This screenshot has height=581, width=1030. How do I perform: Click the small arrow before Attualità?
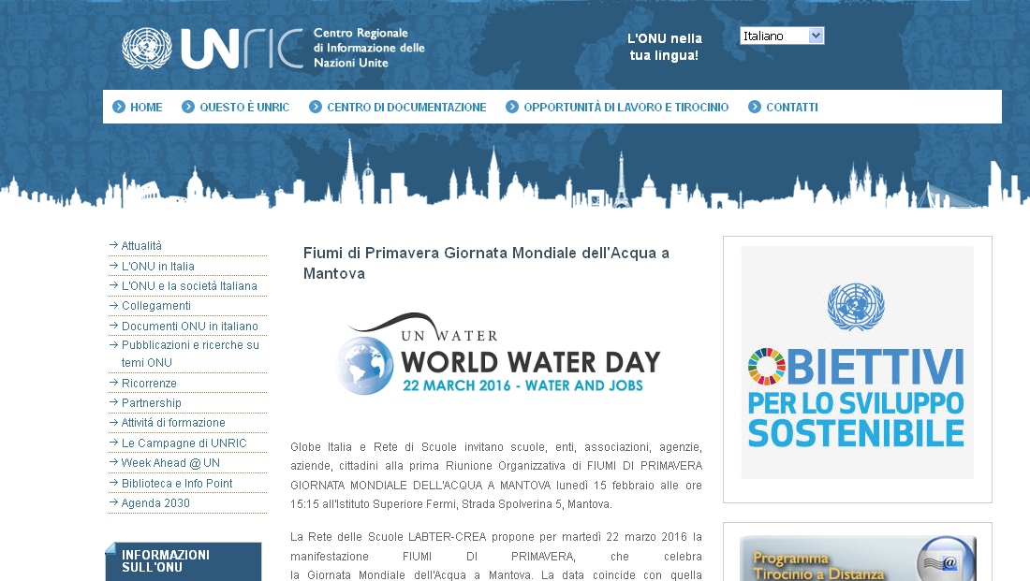coord(113,245)
